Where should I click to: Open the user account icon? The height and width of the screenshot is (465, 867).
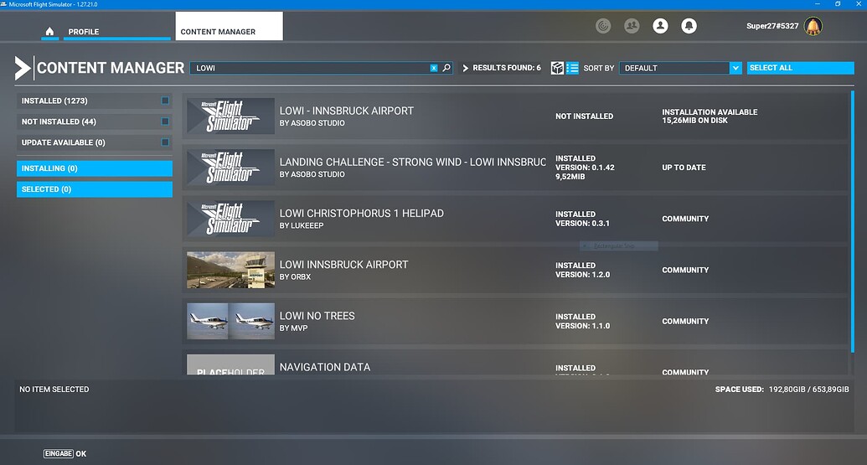(660, 25)
